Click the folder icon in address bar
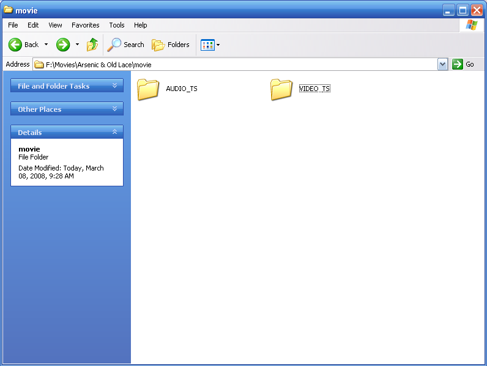Screen dimensions: 487x366 coord(39,65)
